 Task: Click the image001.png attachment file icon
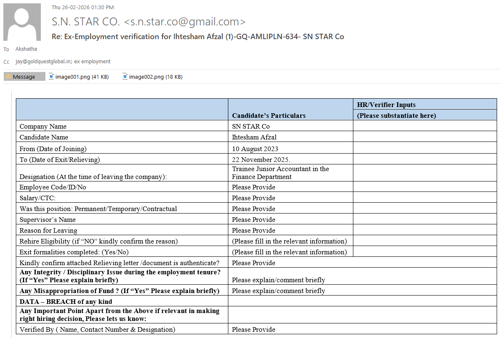[51, 77]
